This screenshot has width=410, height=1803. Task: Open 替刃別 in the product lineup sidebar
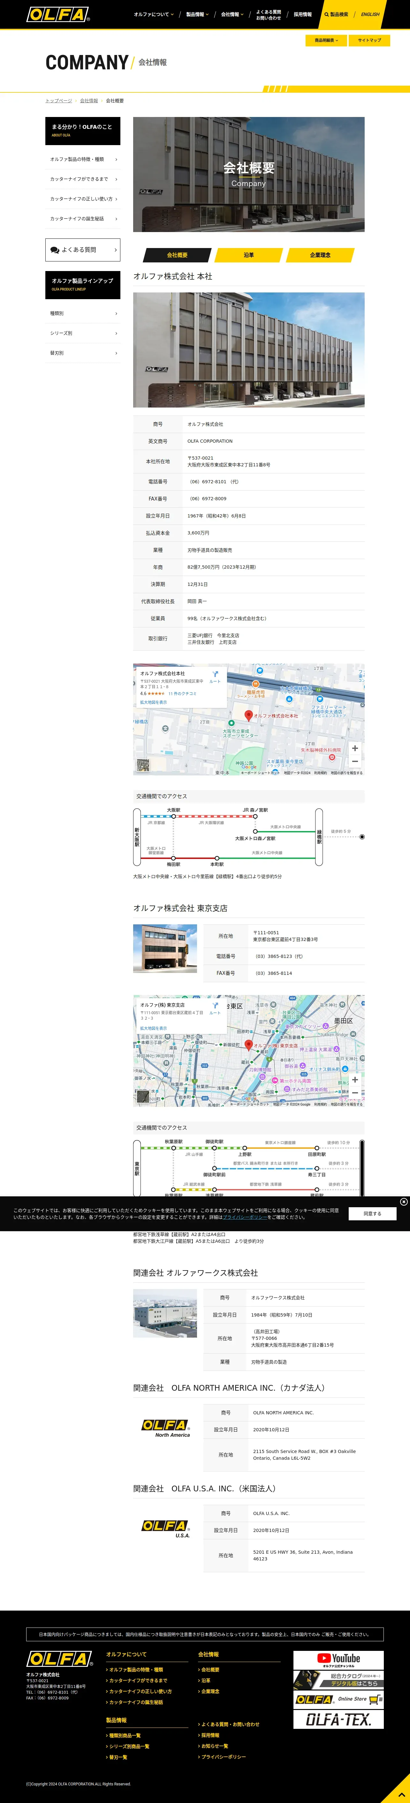click(x=83, y=353)
